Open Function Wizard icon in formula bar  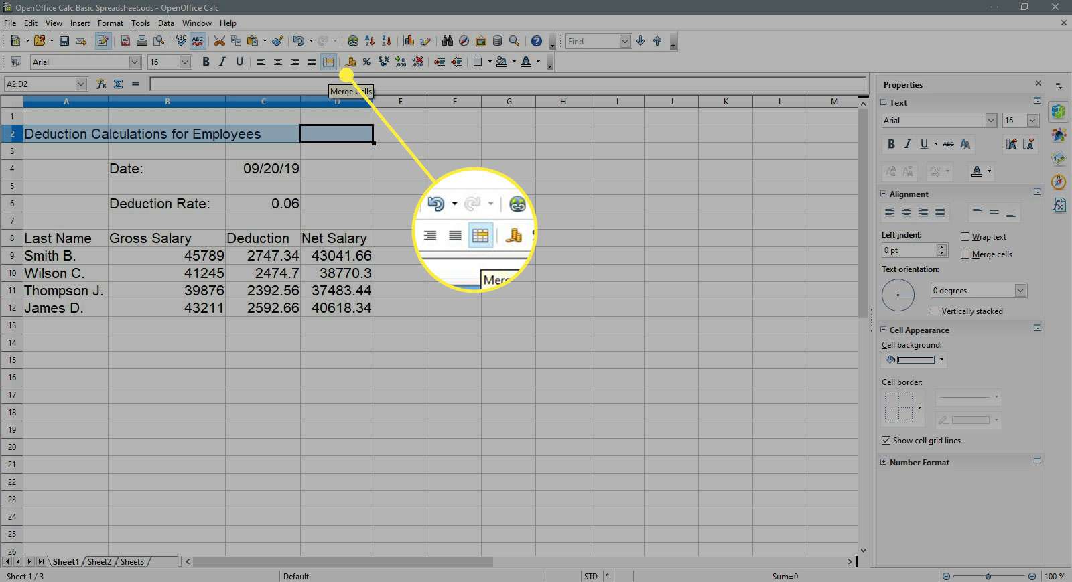[x=101, y=84]
